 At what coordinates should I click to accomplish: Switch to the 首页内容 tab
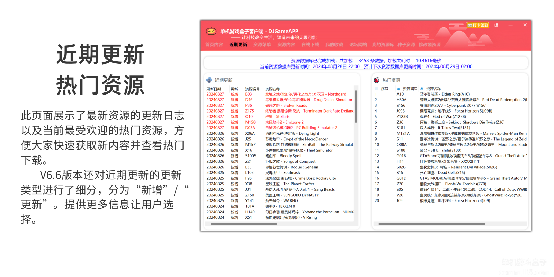pyautogui.click(x=214, y=45)
